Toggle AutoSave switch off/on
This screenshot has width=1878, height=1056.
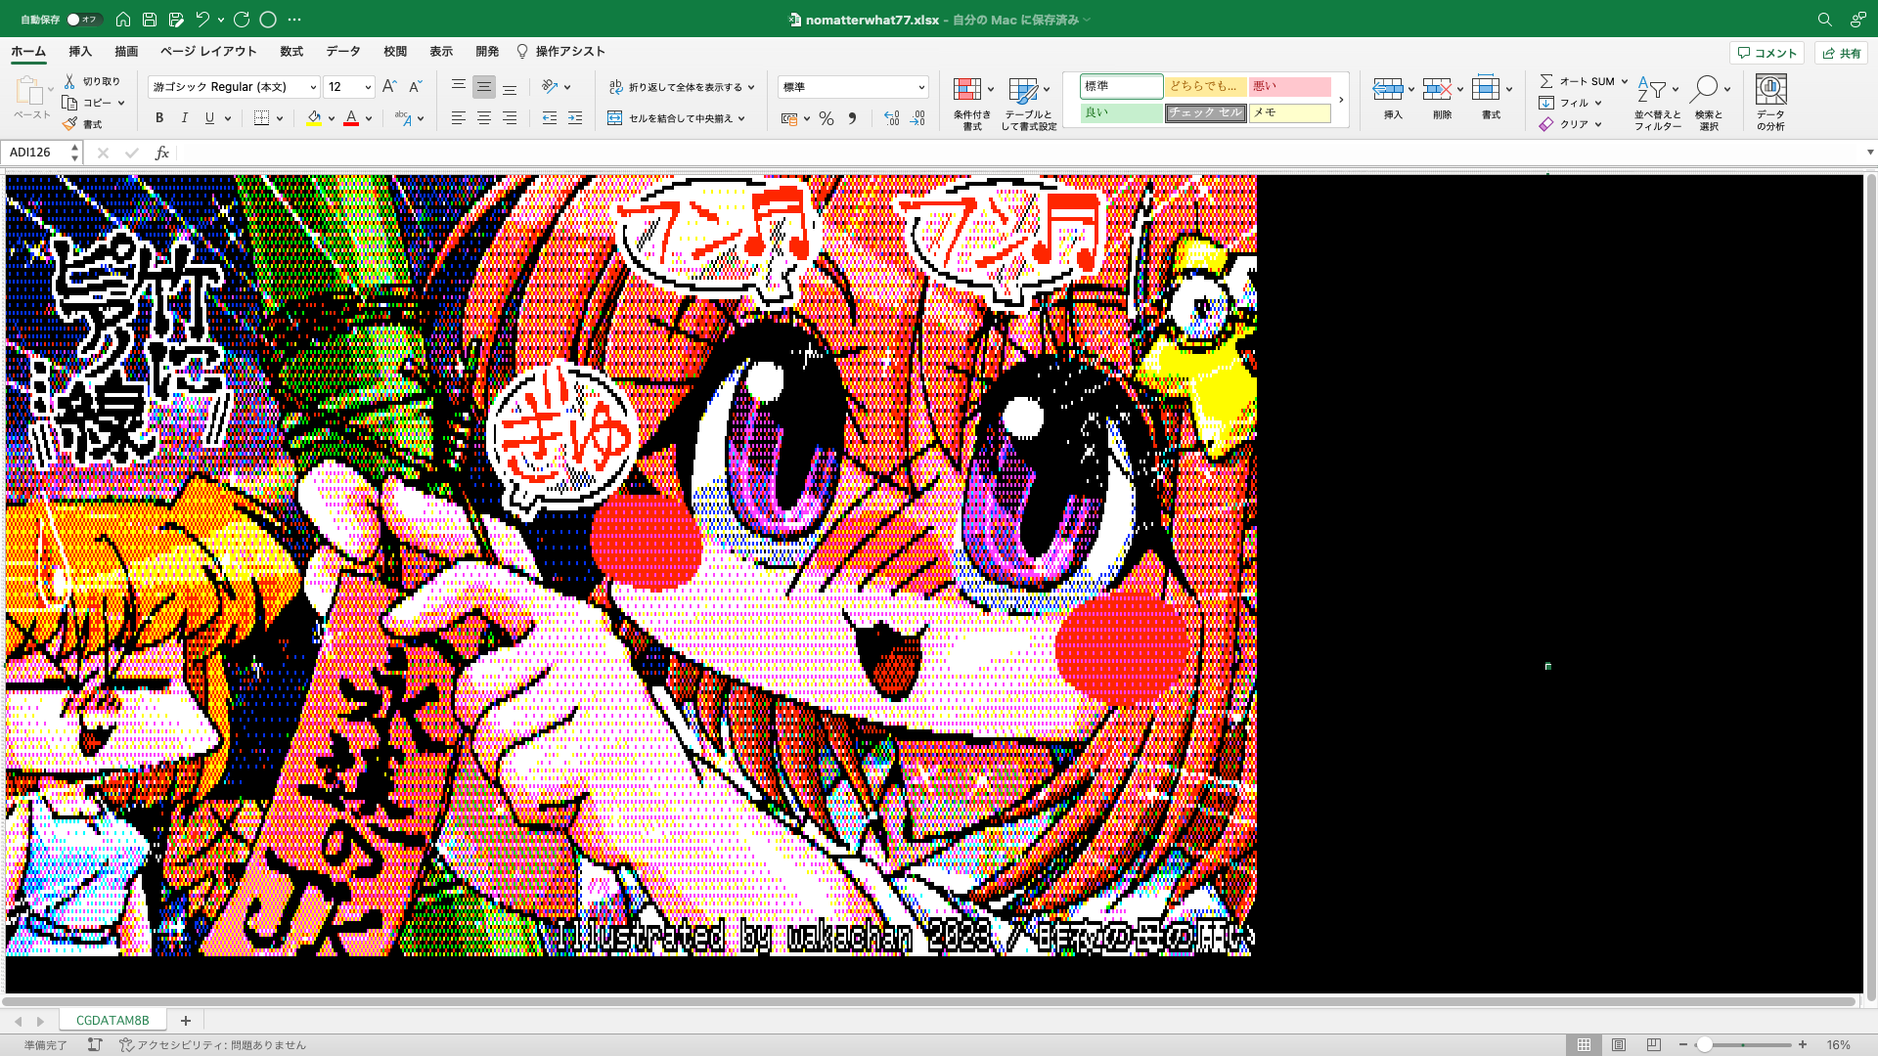pos(84,20)
